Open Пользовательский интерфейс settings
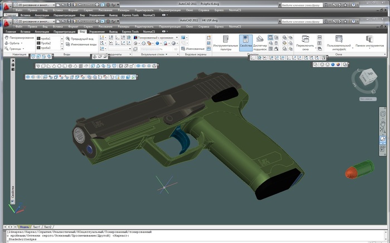This screenshot has height=243, width=390. [x=339, y=42]
